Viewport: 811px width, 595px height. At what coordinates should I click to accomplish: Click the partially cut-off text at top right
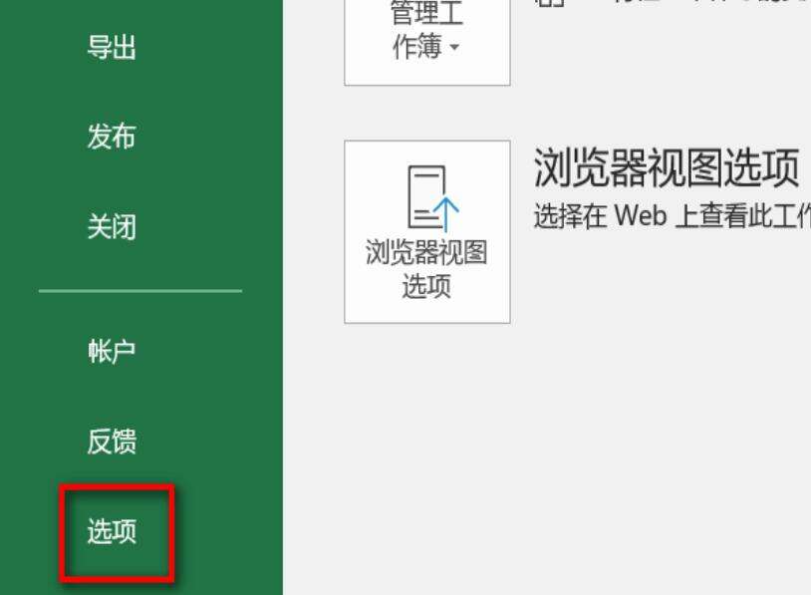click(x=711, y=2)
